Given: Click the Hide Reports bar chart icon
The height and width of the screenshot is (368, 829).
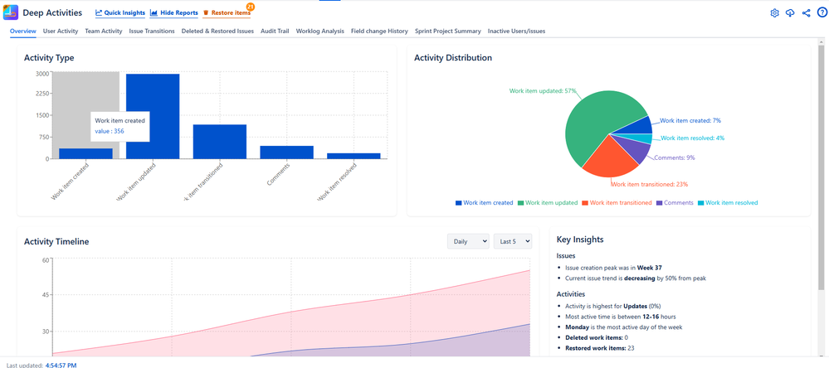Looking at the screenshot, I should (154, 13).
